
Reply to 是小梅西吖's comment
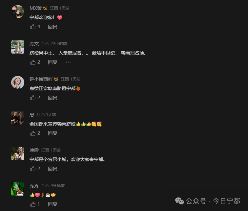tap(52, 98)
